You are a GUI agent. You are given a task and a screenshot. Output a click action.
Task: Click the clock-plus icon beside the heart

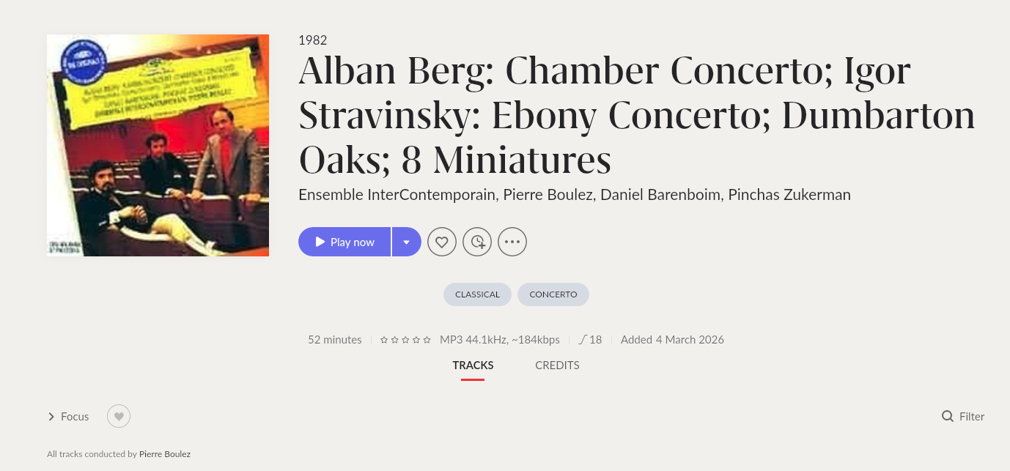click(x=477, y=242)
